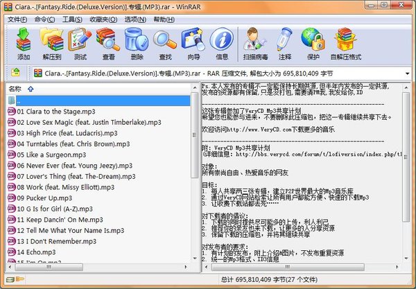416x289 pixels.
Task: Click 自解压格式 (SFX) icon
Action: (345, 40)
